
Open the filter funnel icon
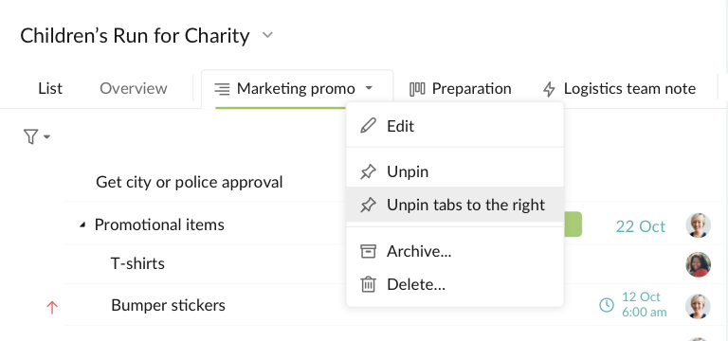pos(30,136)
